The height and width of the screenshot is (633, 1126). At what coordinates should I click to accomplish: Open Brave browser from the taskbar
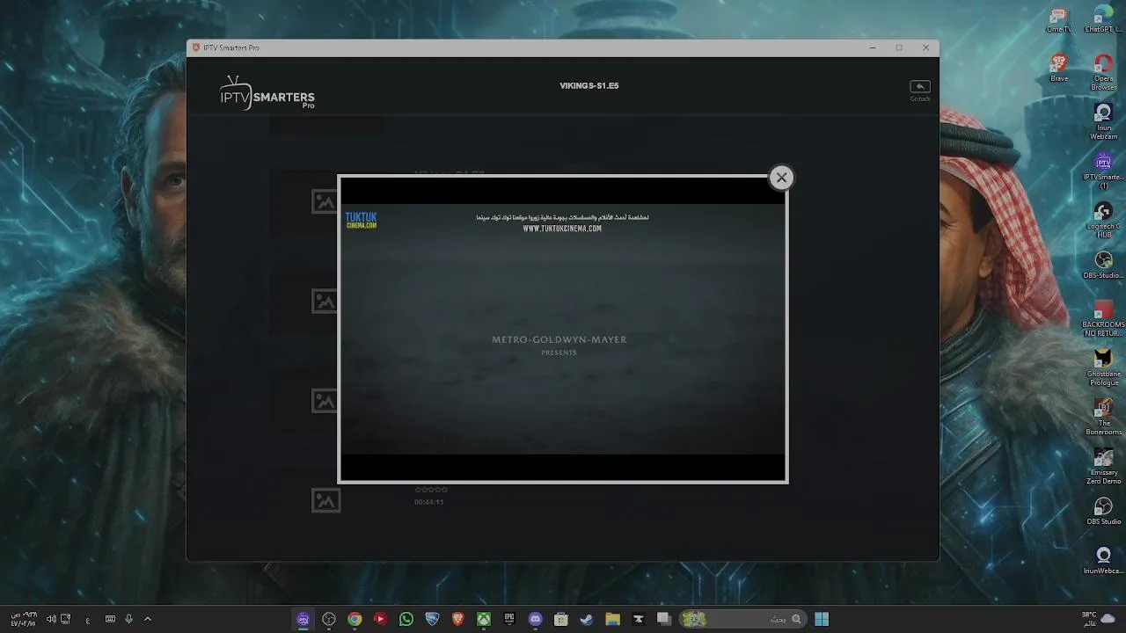click(x=457, y=619)
